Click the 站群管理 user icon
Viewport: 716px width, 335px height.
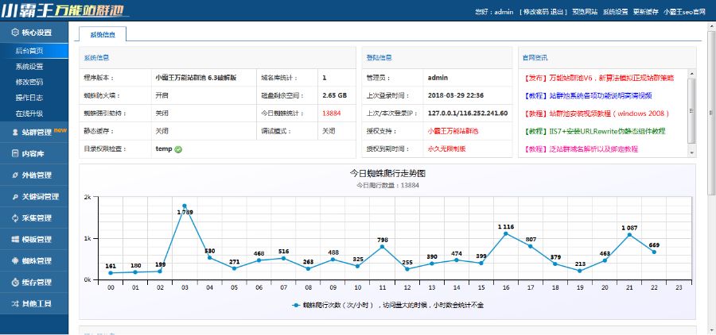tap(15, 133)
